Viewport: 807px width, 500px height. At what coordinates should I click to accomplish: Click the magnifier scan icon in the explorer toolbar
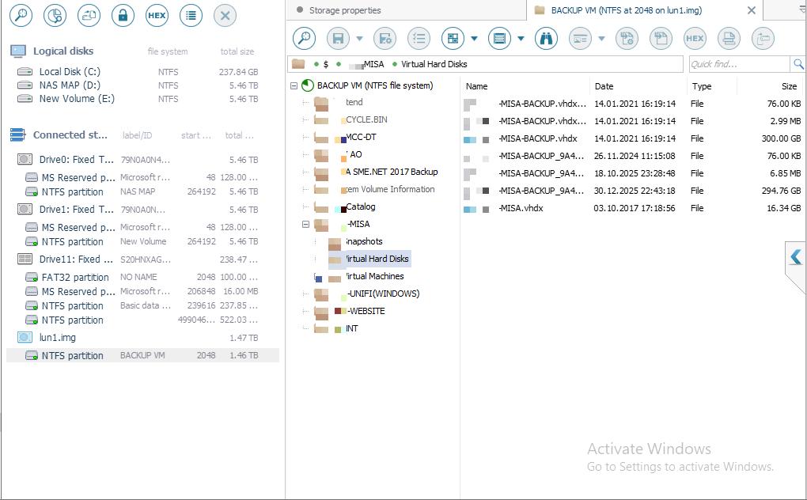pyautogui.click(x=304, y=38)
